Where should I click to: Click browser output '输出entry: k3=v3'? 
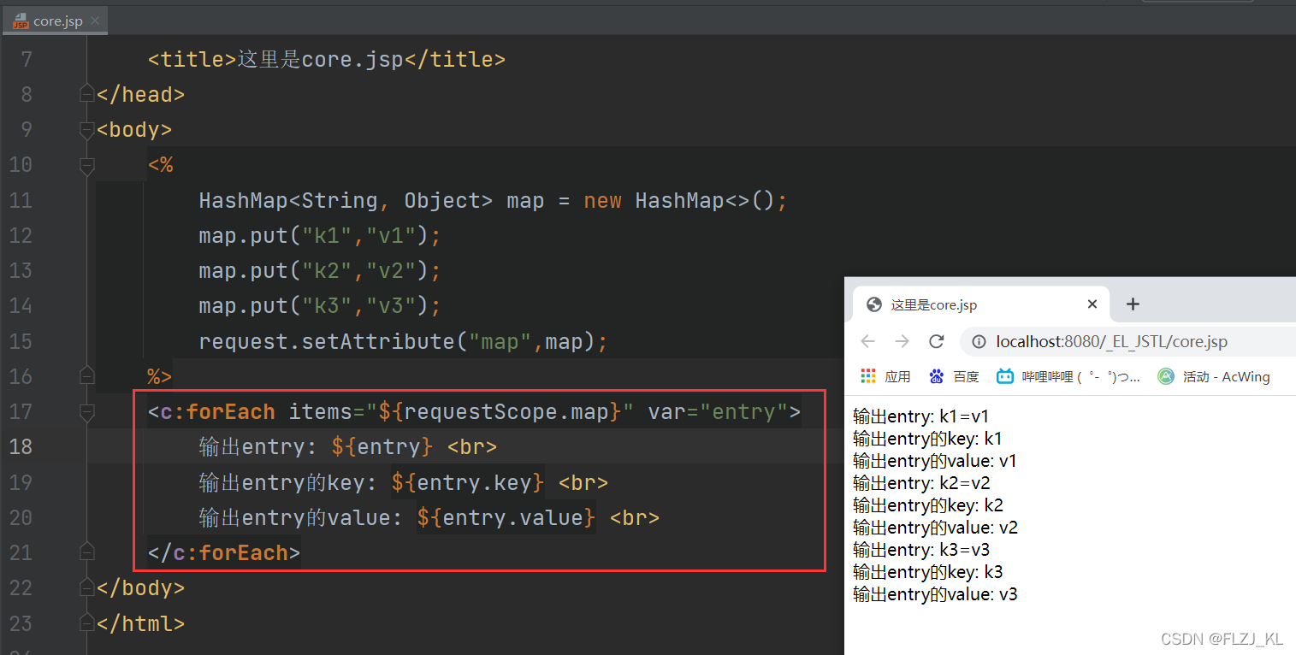tap(921, 551)
